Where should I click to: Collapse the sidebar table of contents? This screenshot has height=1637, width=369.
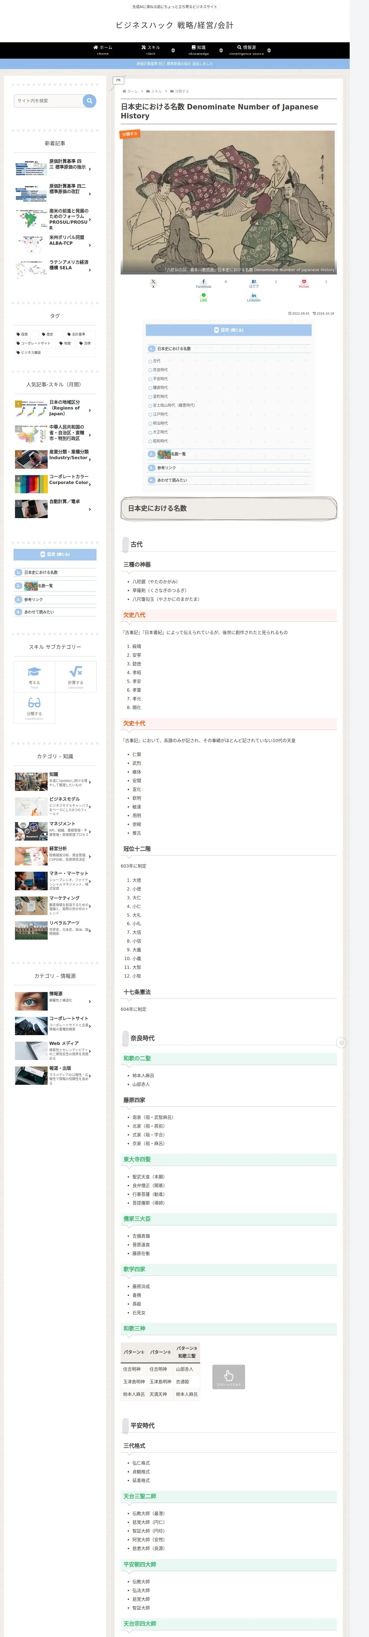tap(55, 555)
